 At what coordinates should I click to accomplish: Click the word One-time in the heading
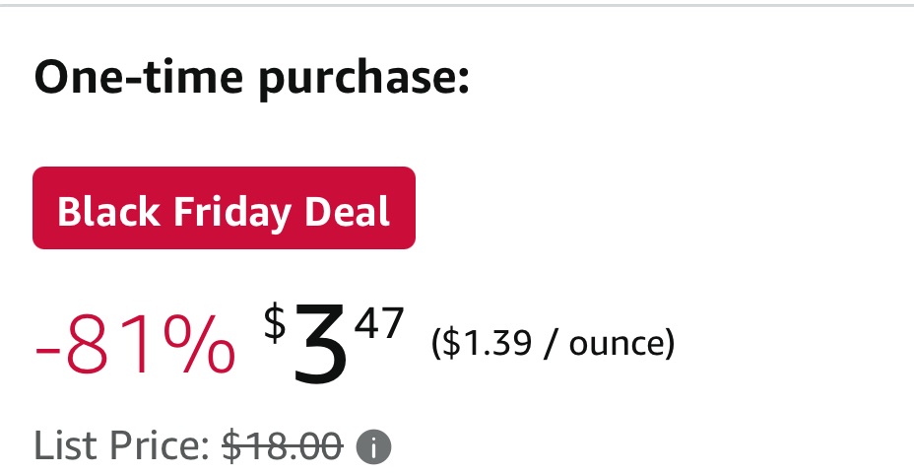tap(135, 78)
